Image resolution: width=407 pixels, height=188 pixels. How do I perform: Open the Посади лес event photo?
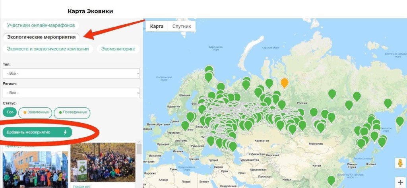pyautogui.click(x=103, y=162)
